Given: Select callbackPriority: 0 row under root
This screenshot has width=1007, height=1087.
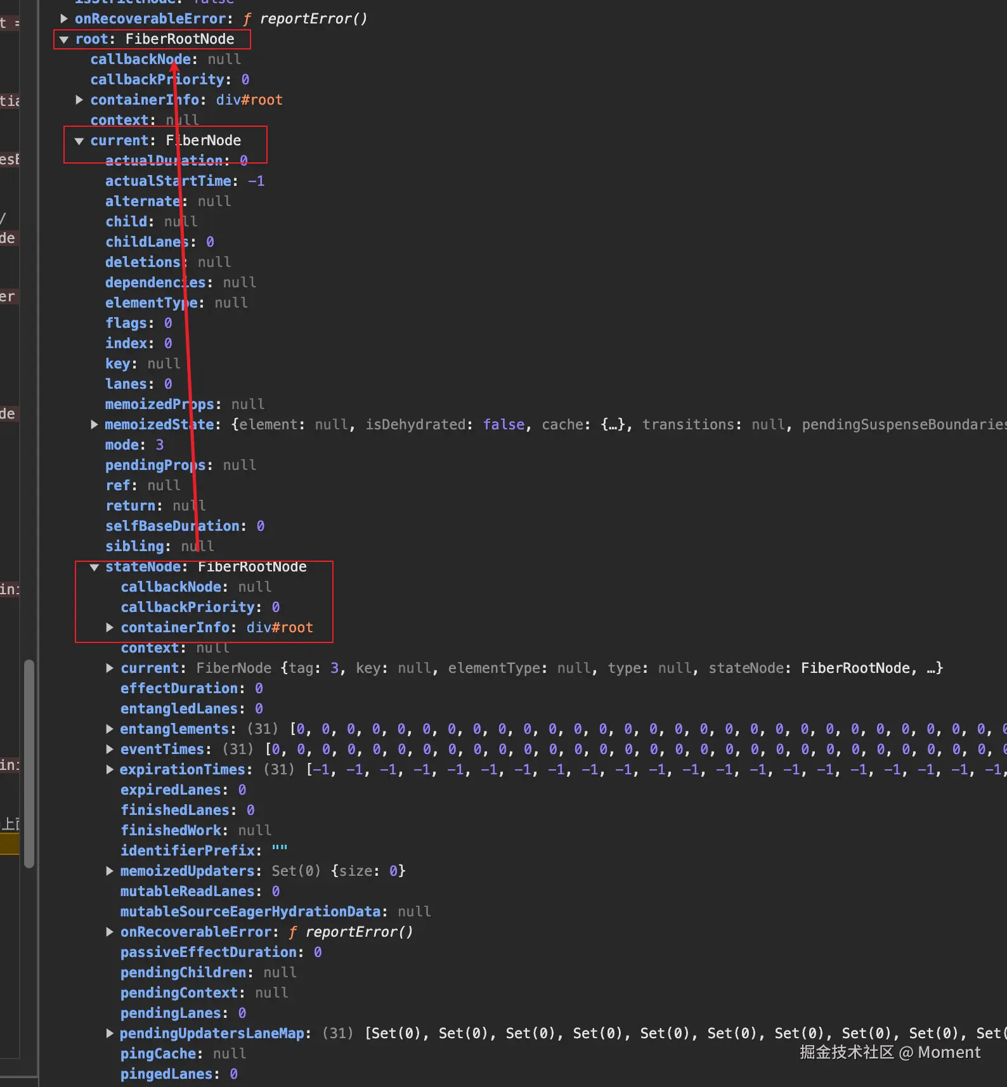Looking at the screenshot, I should point(170,80).
